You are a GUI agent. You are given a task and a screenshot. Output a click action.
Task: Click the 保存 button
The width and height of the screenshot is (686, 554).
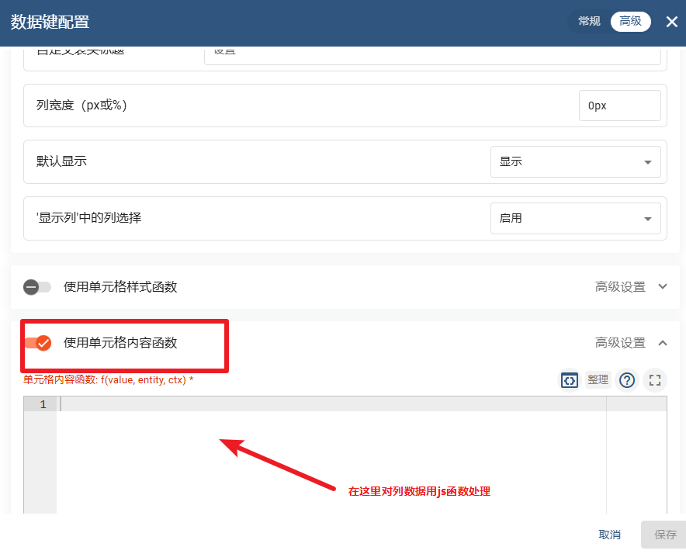(664, 535)
